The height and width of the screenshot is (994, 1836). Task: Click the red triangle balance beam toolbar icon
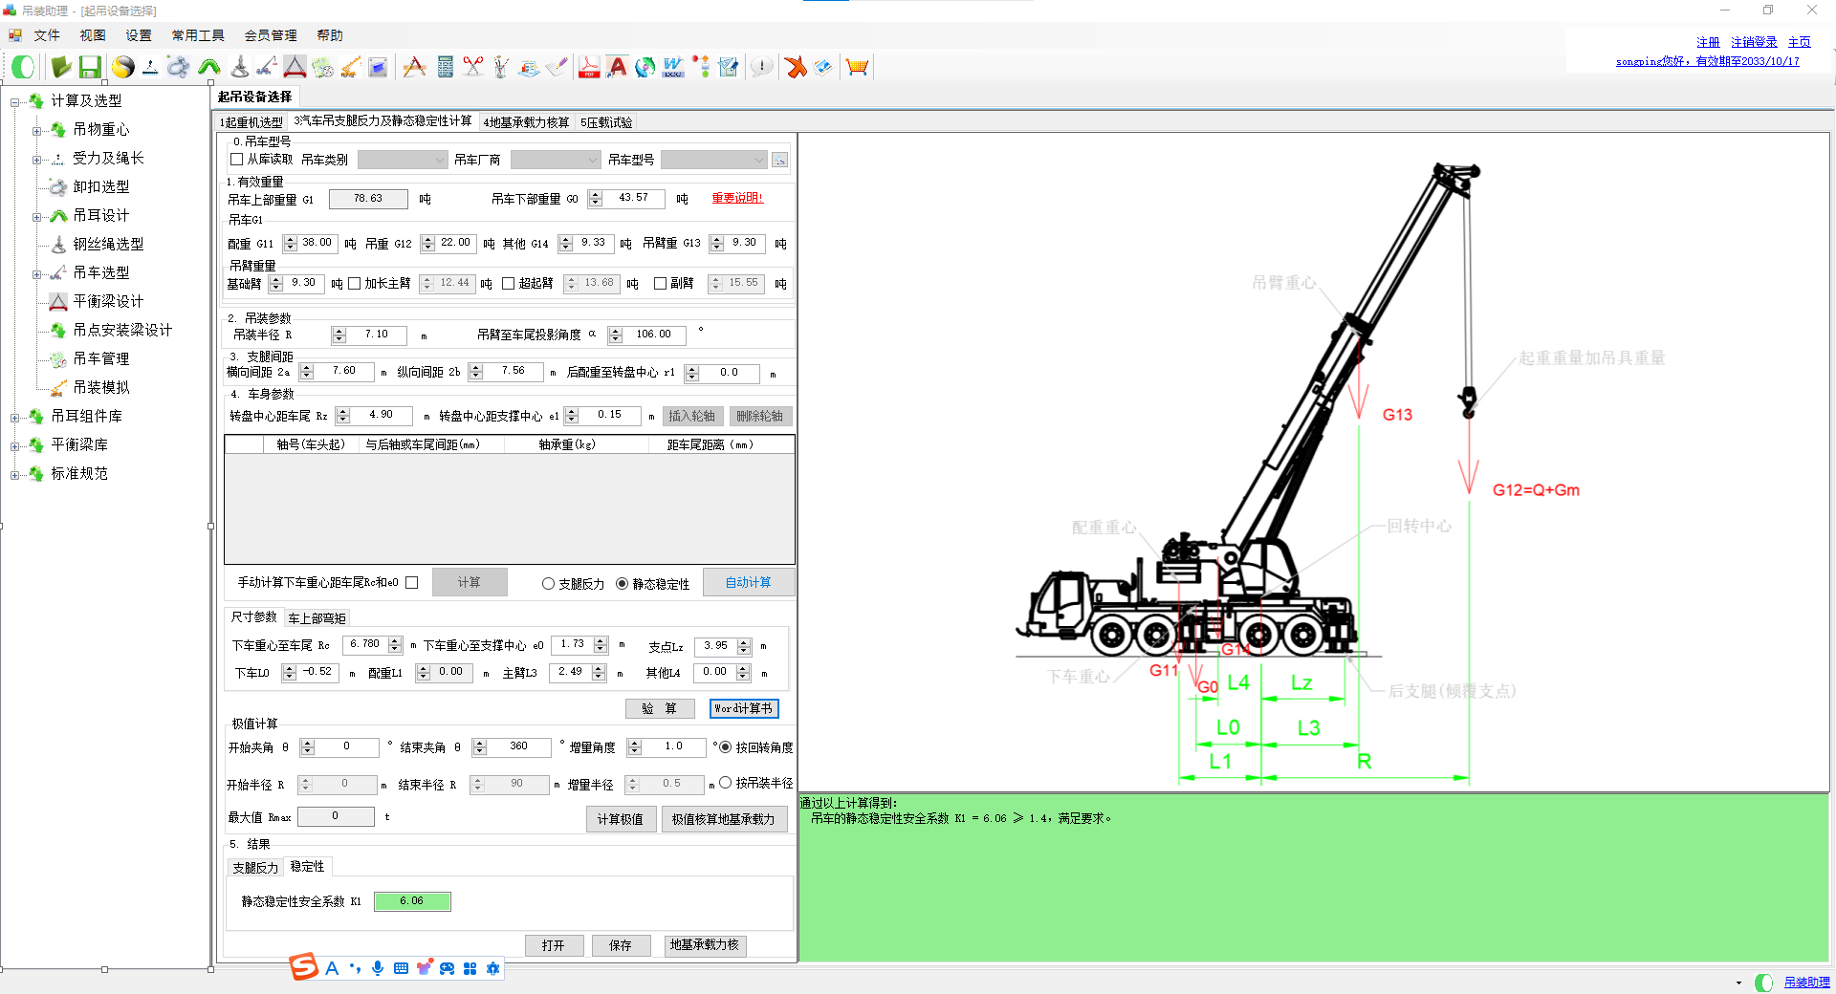295,67
